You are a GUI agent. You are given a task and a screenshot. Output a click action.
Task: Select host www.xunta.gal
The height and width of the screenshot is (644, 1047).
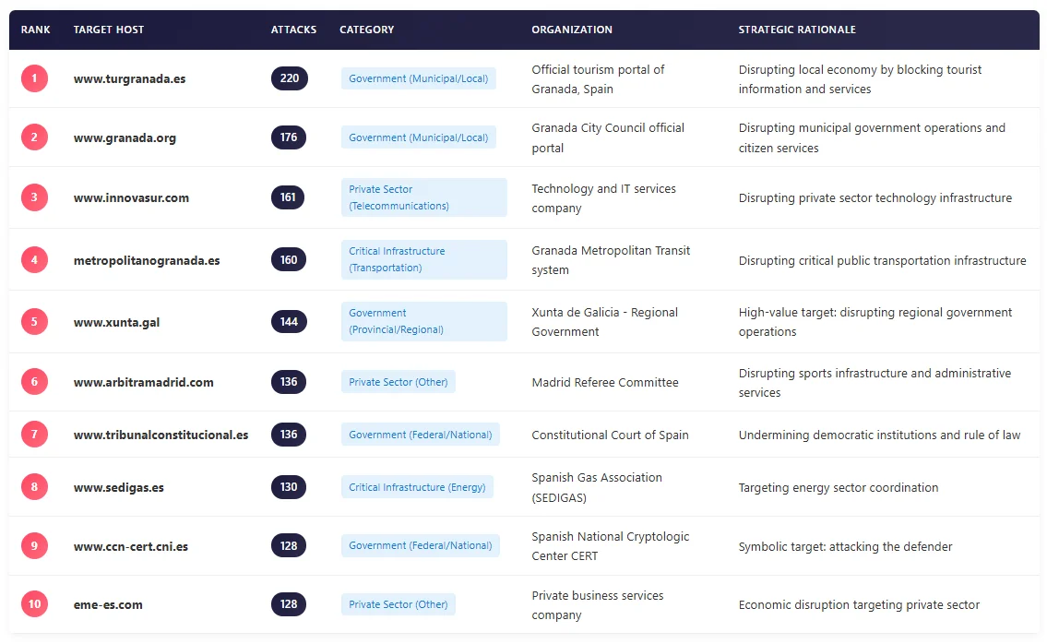[116, 322]
